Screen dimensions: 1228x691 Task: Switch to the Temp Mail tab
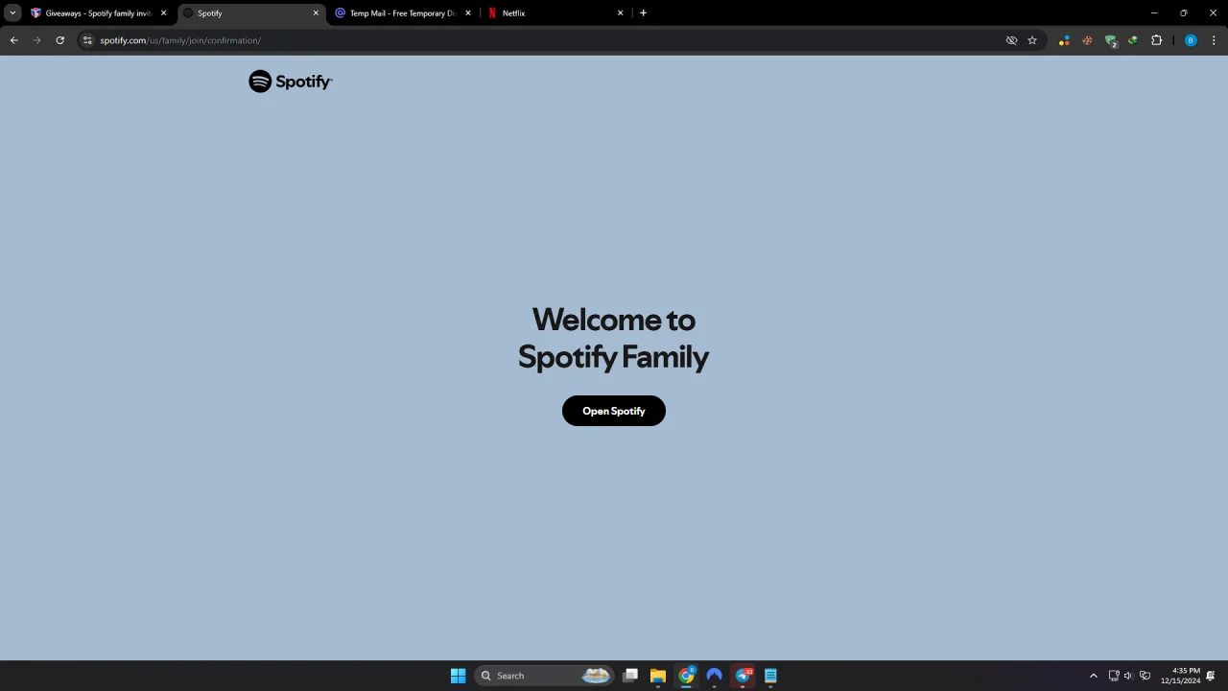pos(402,13)
